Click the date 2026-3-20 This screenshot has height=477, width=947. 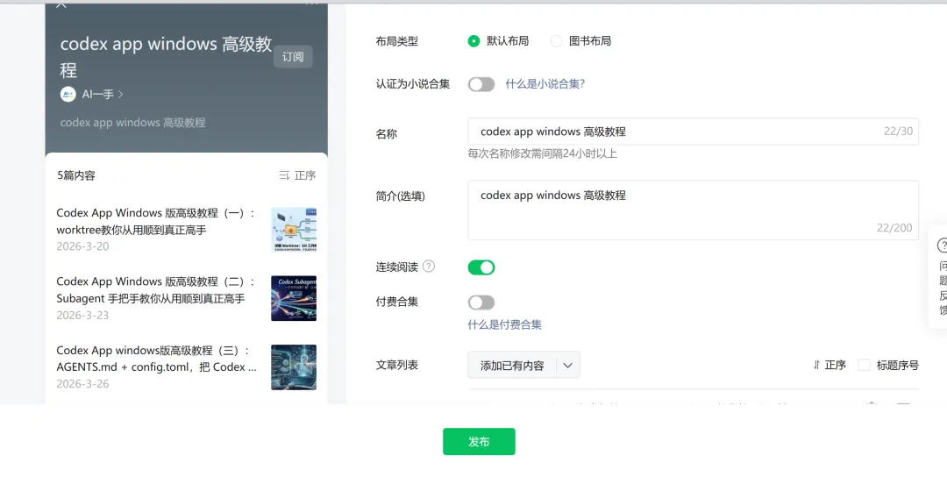tap(82, 246)
